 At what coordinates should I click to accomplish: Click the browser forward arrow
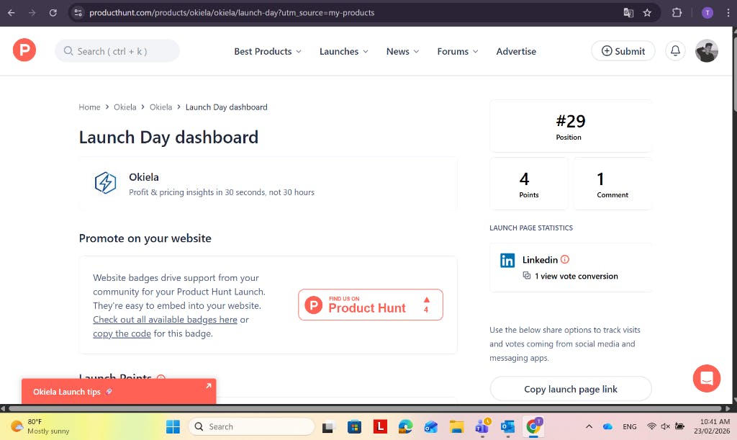click(x=32, y=13)
